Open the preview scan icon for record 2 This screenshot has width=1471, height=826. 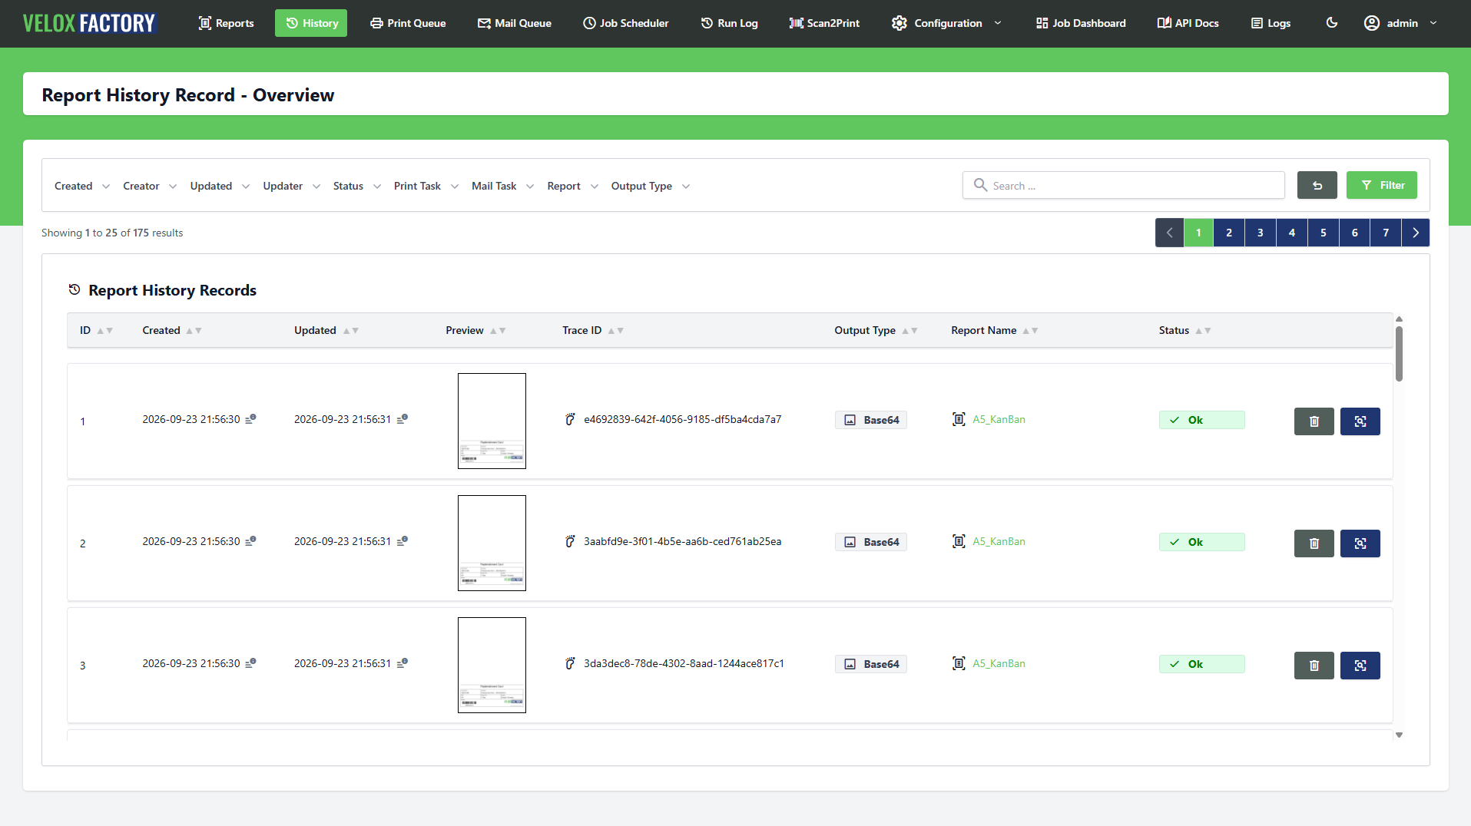point(1360,543)
